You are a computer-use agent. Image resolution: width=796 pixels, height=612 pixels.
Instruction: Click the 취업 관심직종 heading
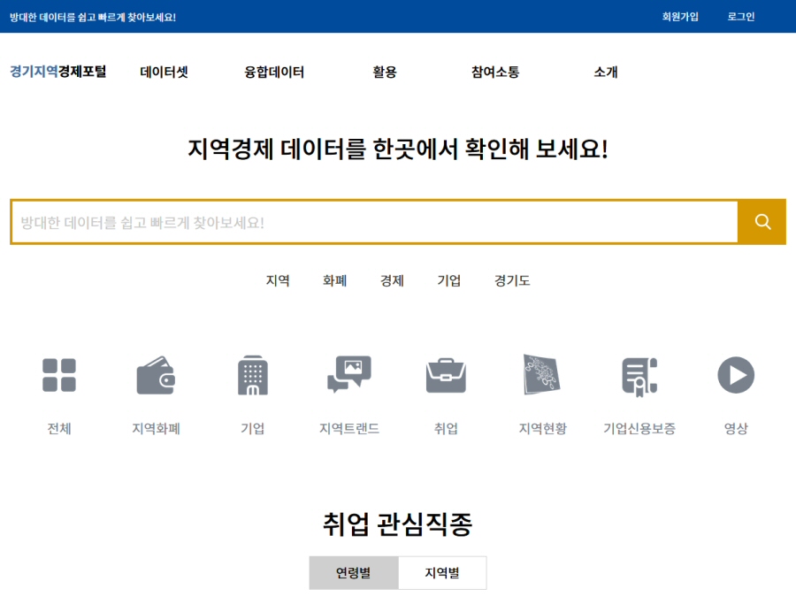(x=397, y=524)
